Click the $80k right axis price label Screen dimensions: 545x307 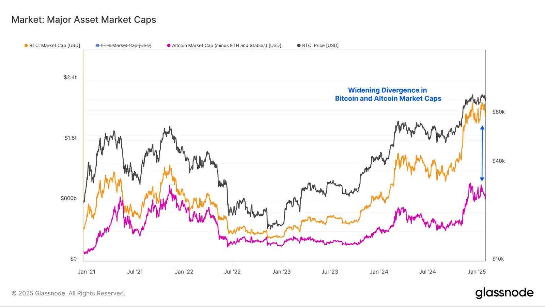[498, 112]
